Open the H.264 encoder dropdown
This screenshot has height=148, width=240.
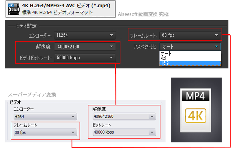(85, 35)
